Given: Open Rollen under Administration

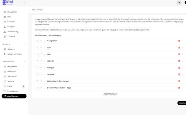Looking at the screenshot, I should coord(14,86).
